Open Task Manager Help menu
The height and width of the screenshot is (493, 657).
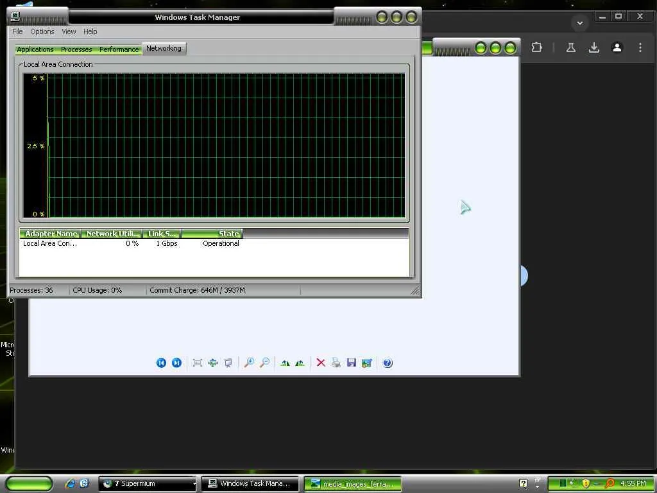(x=90, y=31)
